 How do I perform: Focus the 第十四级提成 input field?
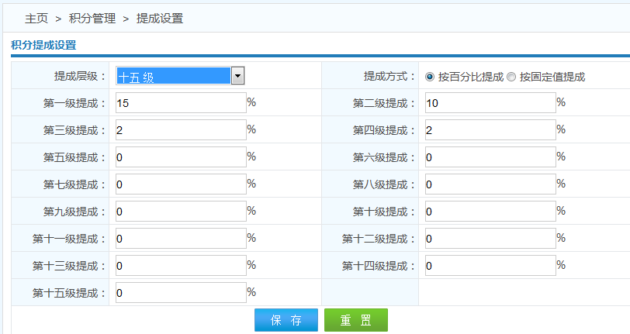tap(490, 266)
